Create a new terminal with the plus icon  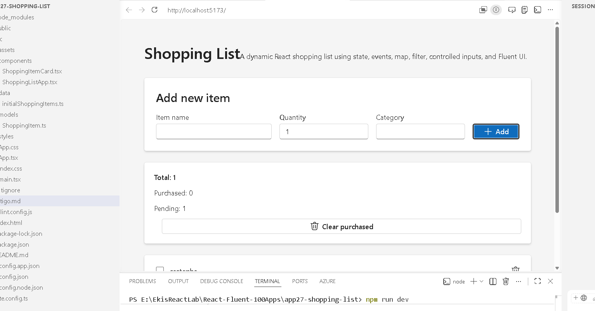tap(474, 282)
